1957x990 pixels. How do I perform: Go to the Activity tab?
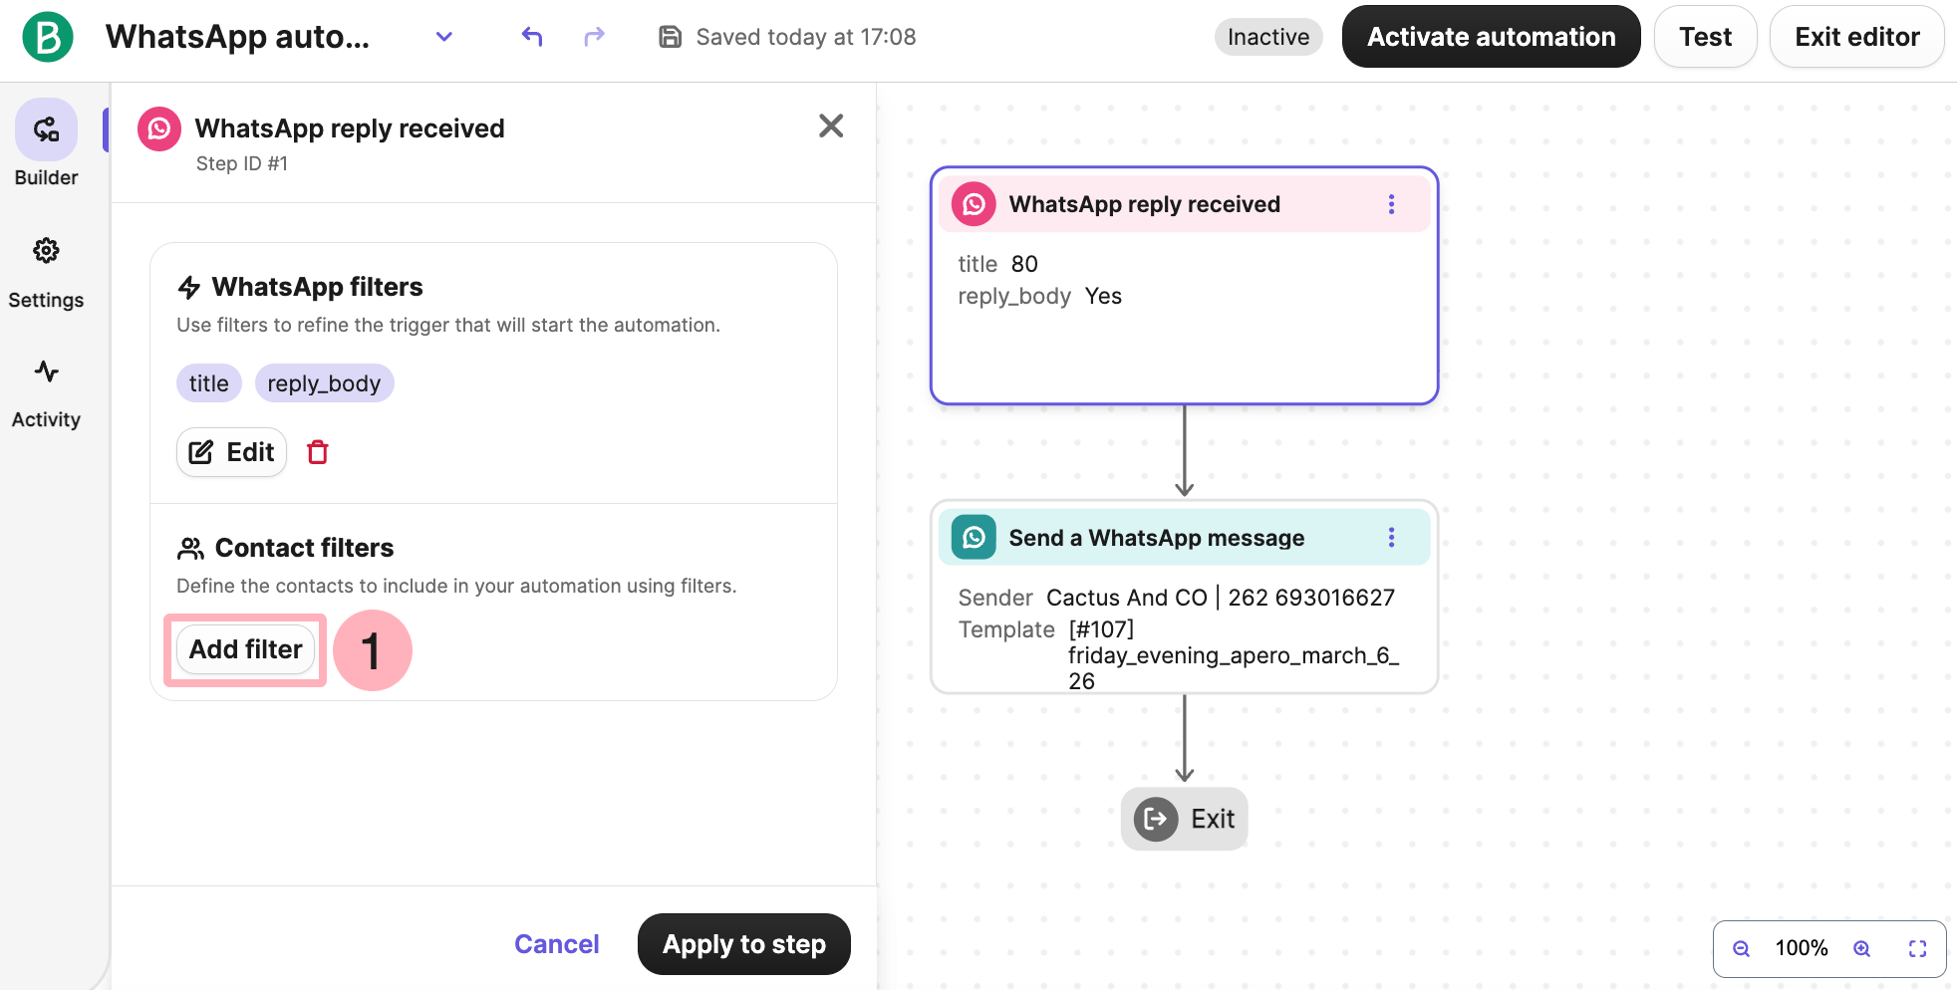coord(46,393)
